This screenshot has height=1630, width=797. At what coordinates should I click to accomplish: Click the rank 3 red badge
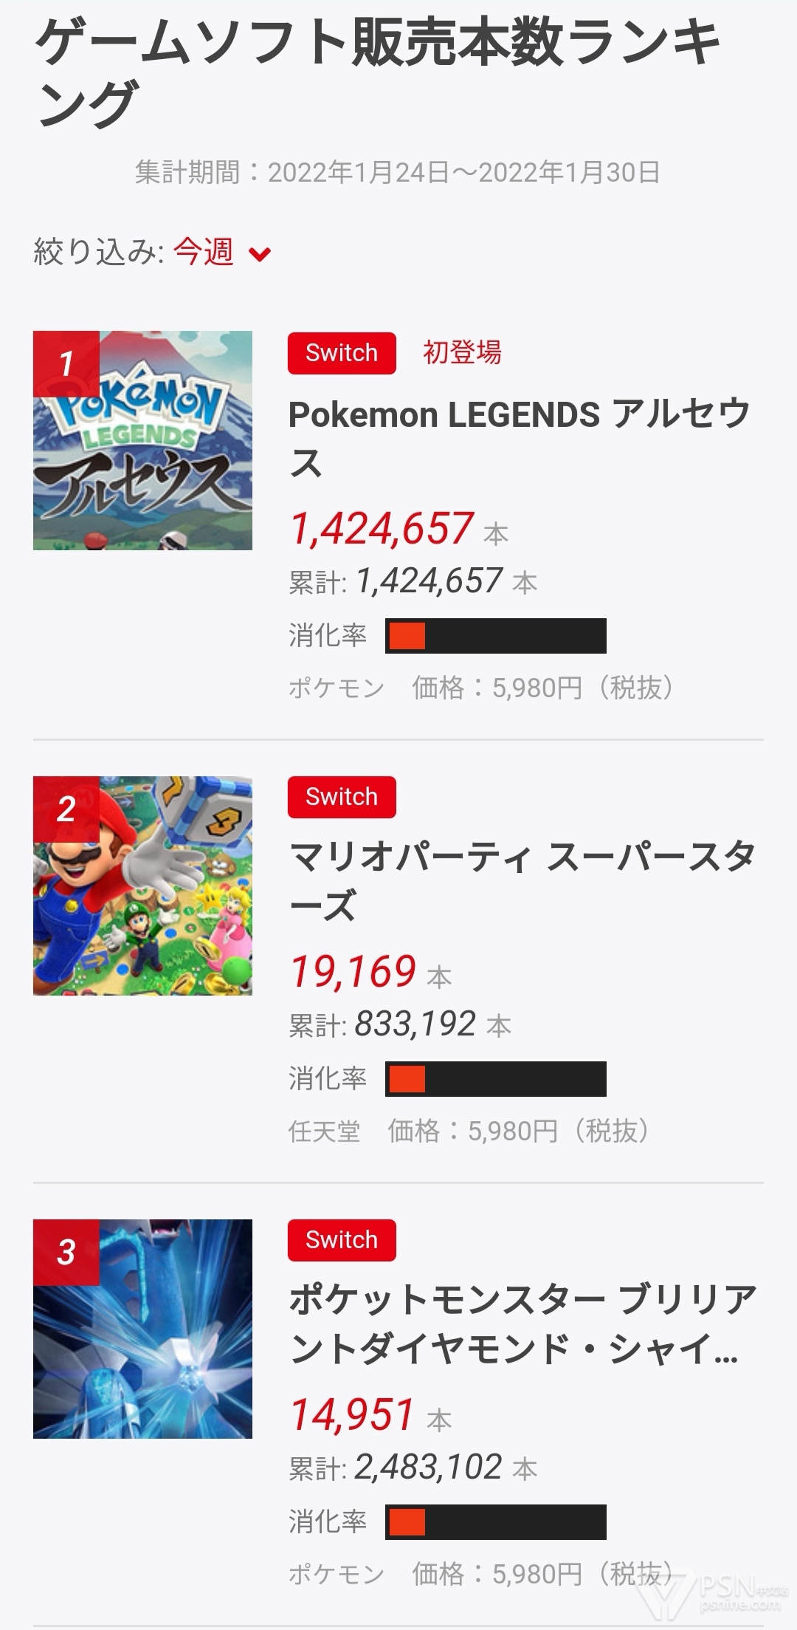[x=66, y=1252]
